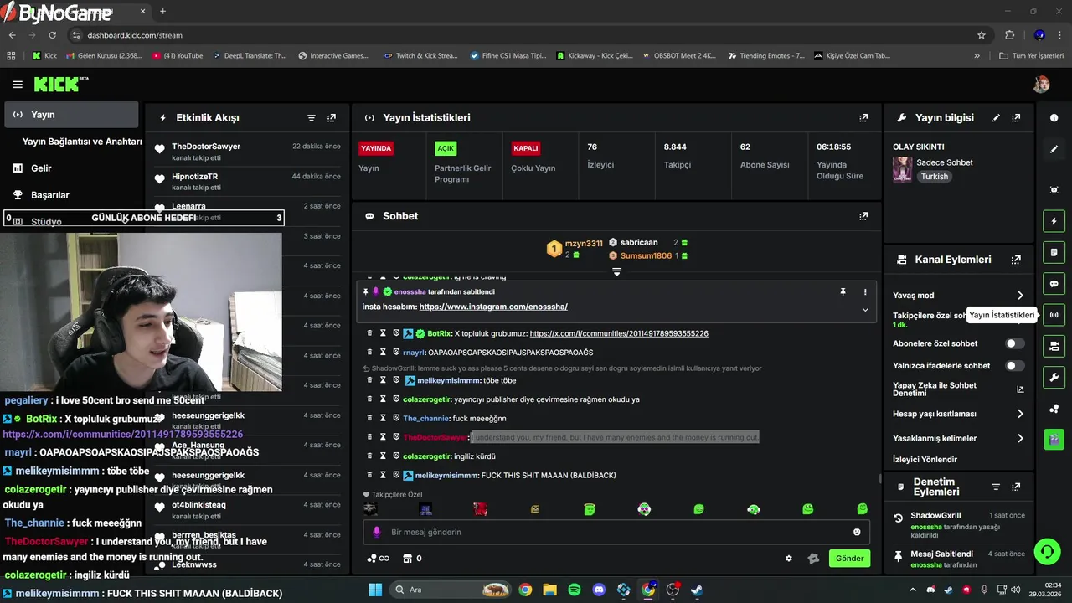The height and width of the screenshot is (603, 1072).
Task: Show more bookmarks with the overflow arrow
Action: [977, 56]
